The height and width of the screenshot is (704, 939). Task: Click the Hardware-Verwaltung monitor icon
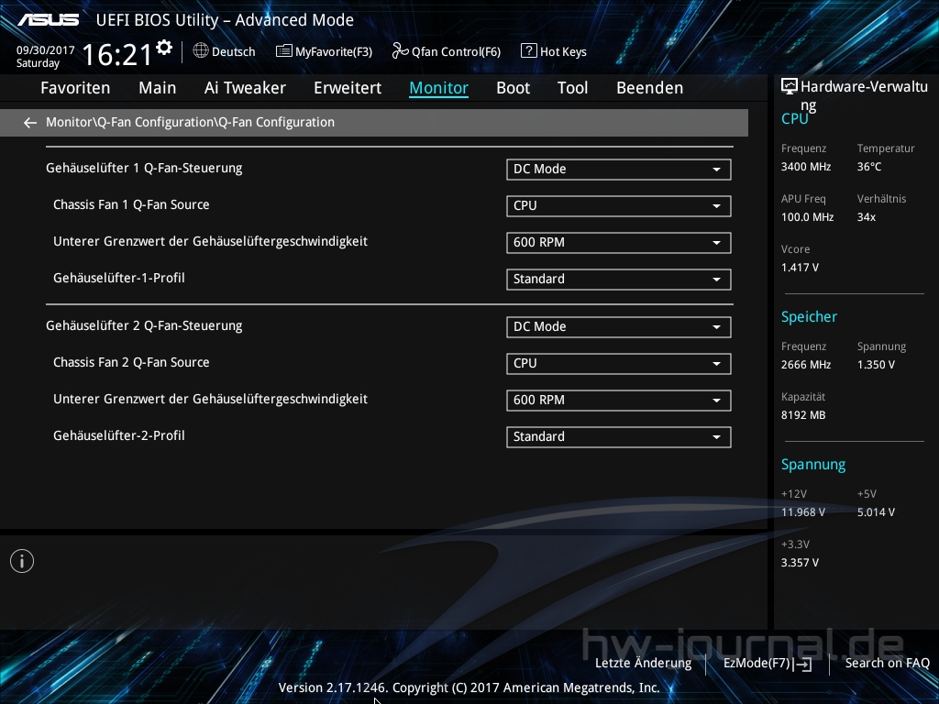790,87
